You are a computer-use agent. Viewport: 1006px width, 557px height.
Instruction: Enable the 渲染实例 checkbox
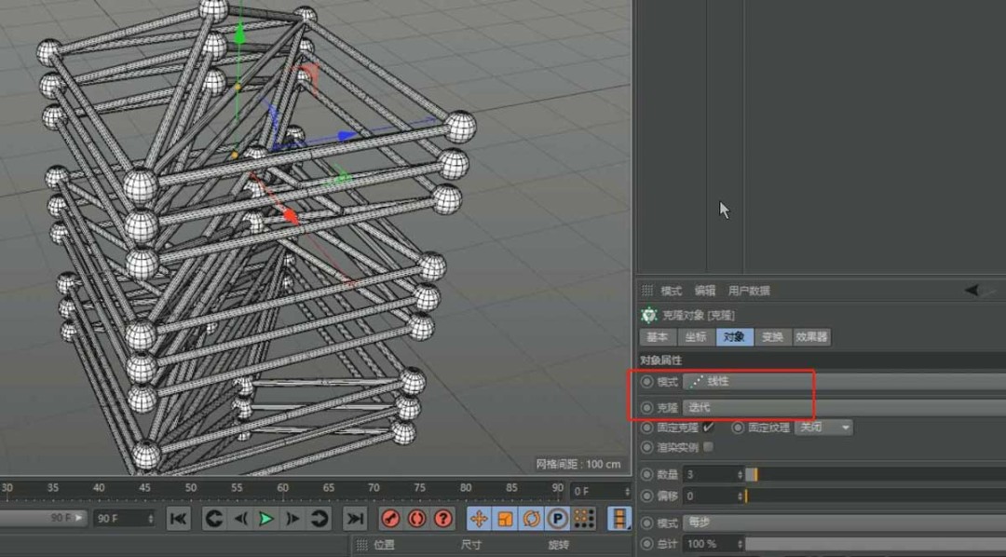tap(709, 447)
